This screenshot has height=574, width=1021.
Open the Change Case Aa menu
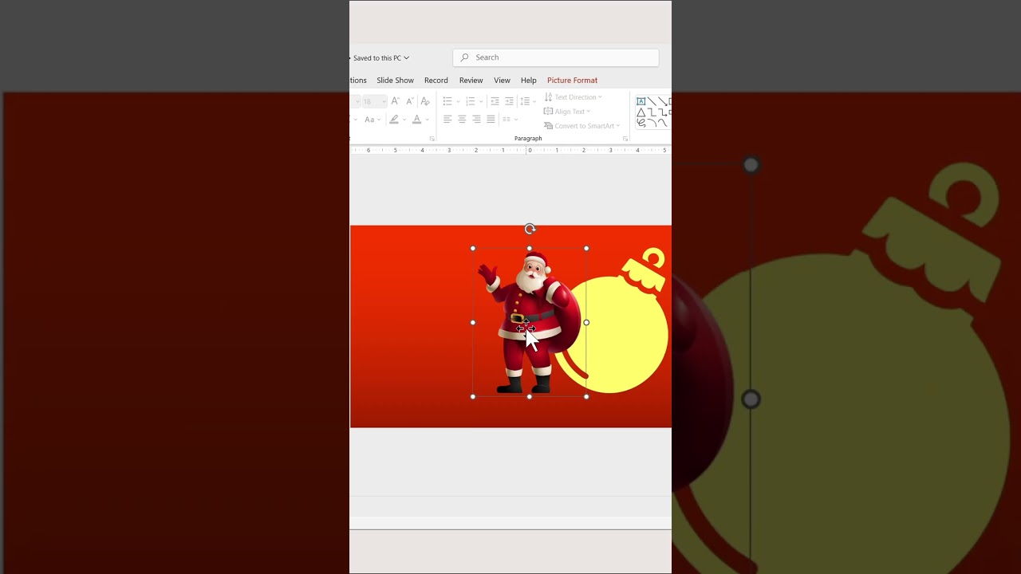pyautogui.click(x=373, y=119)
